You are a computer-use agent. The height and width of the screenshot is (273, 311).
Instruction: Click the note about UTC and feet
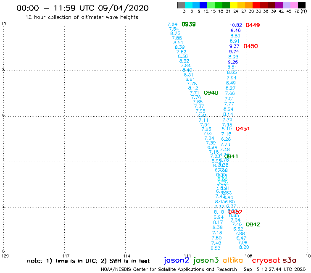coord(88,261)
